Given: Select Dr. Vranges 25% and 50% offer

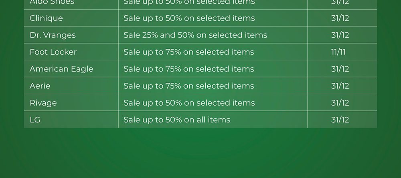Looking at the screenshot, I should [195, 35].
